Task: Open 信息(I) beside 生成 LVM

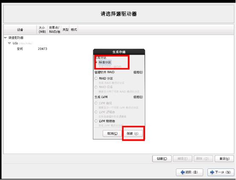Action: [138, 97]
